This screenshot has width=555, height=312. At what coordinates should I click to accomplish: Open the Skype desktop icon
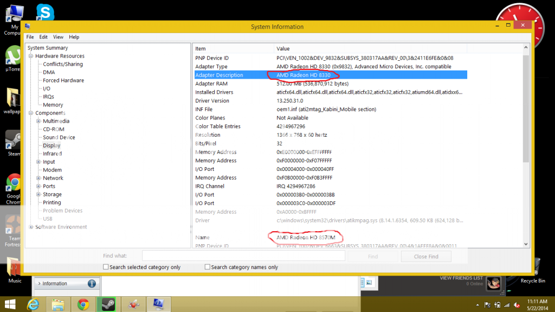[44, 12]
